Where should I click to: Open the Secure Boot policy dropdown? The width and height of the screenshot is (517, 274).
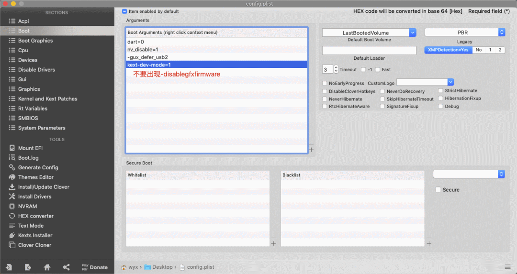pyautogui.click(x=469, y=174)
